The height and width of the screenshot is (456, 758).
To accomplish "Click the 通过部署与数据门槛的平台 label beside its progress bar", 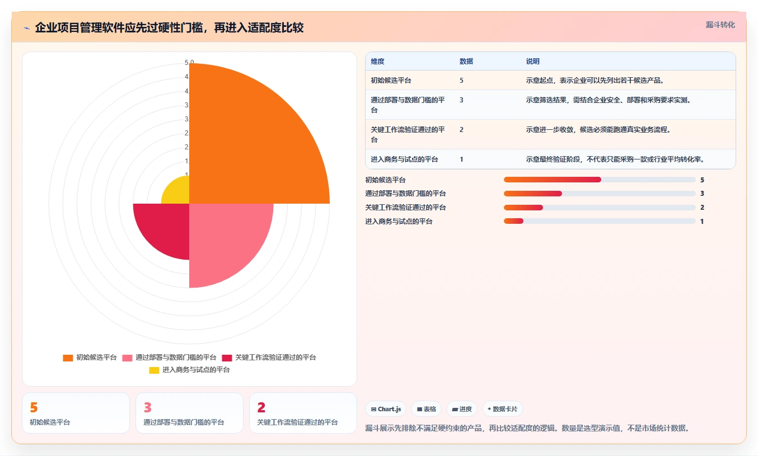I will tap(405, 194).
